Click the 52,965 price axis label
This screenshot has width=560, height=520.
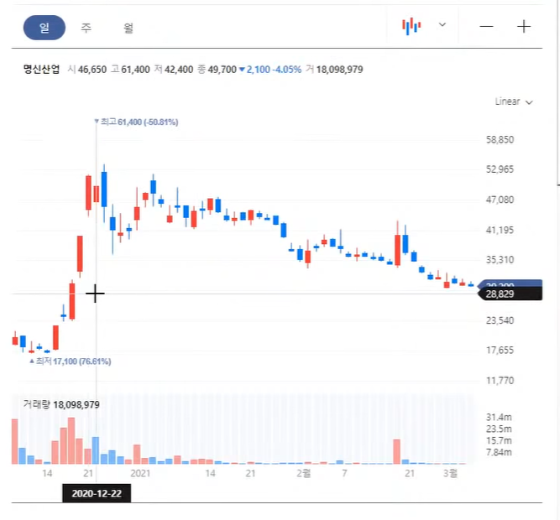click(x=500, y=169)
